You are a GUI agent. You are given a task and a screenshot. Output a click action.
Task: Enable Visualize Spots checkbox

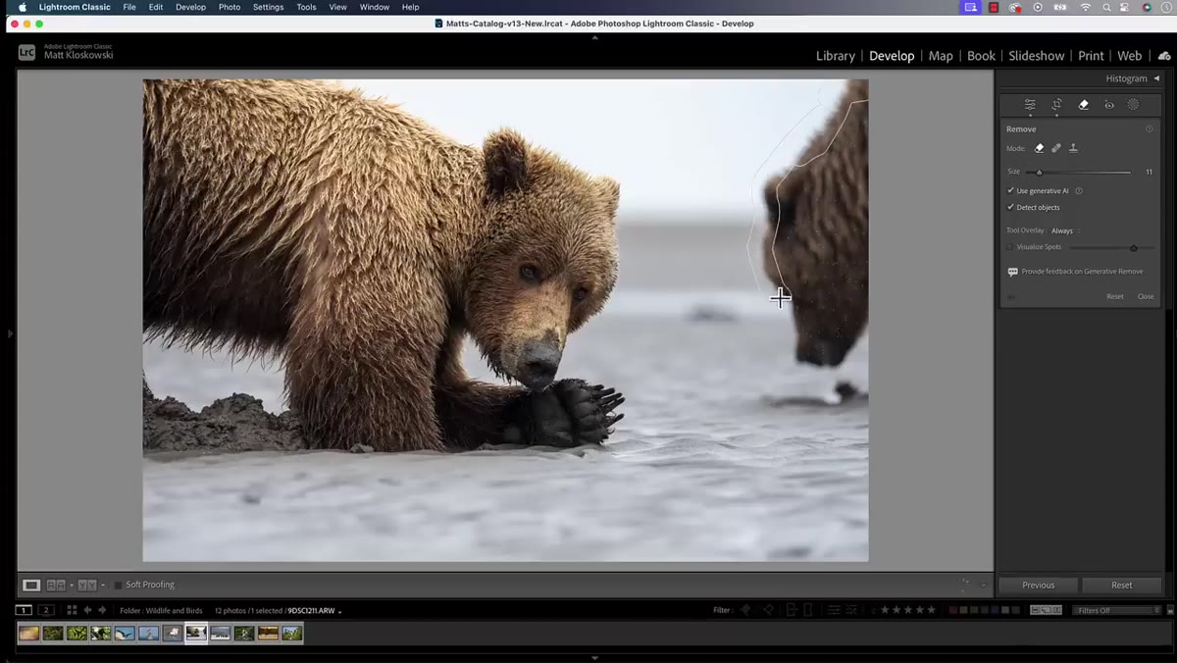(x=1011, y=247)
